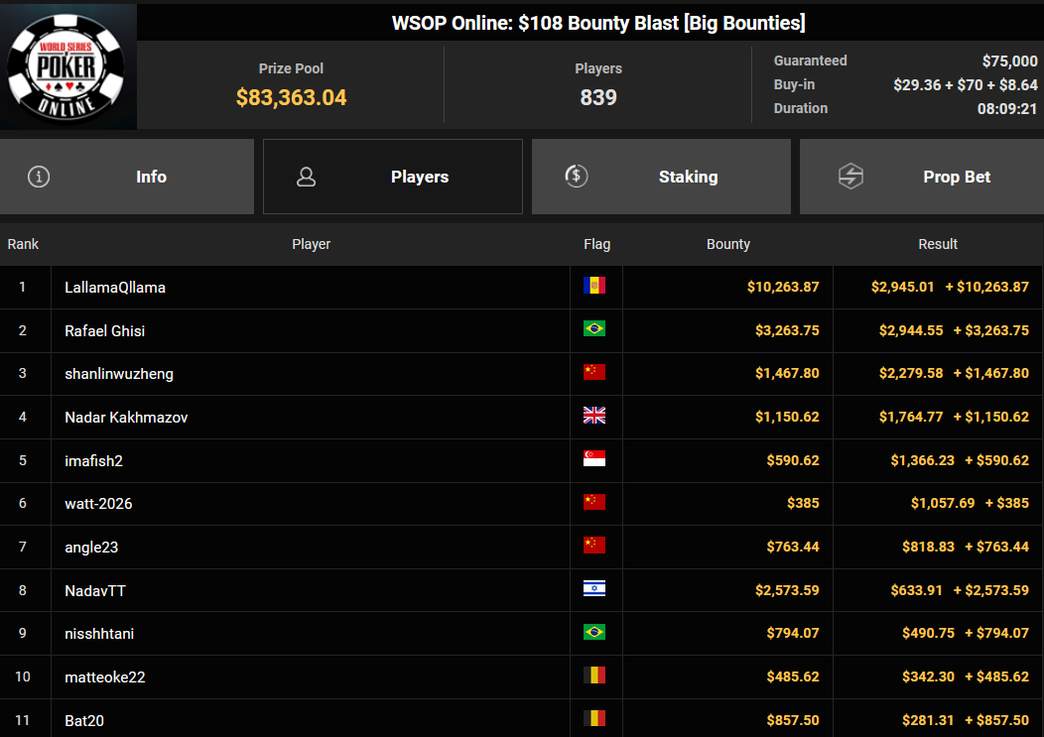Click the prize pool amount $83,363.04
This screenshot has height=737, width=1044.
click(x=291, y=97)
